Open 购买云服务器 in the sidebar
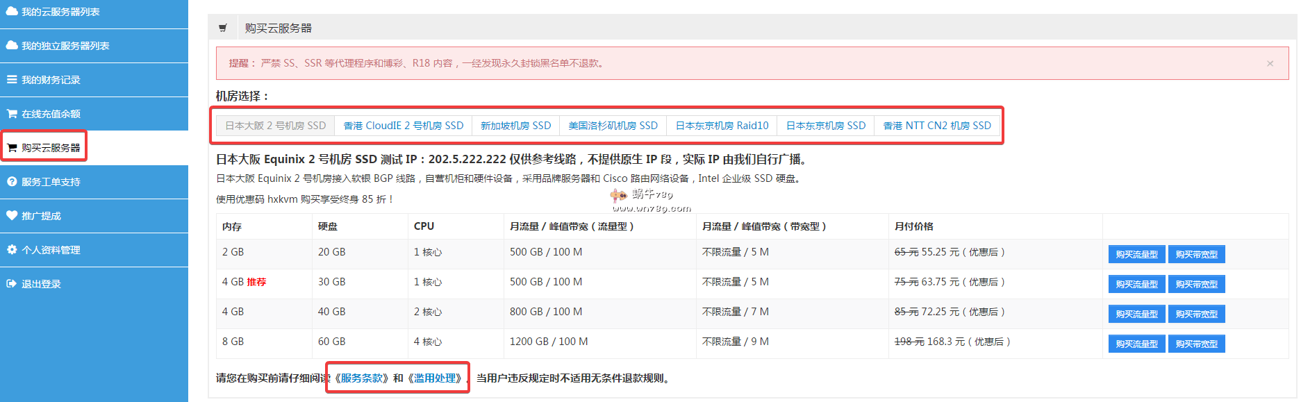Image resolution: width=1301 pixels, height=402 pixels. pos(50,147)
